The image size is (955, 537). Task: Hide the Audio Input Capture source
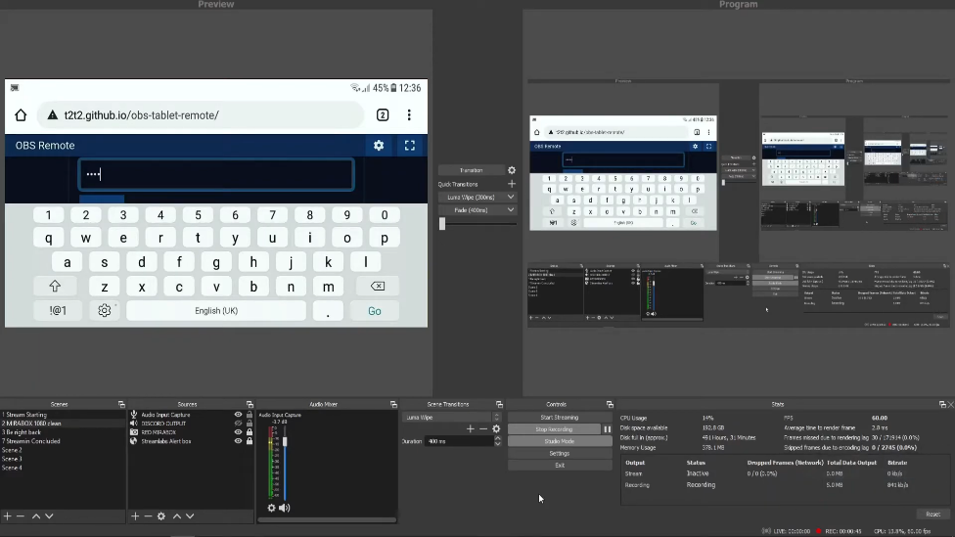tap(238, 415)
